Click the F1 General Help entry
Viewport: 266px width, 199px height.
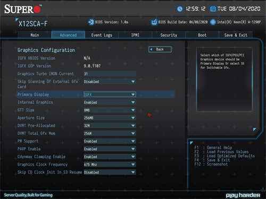[213, 148]
